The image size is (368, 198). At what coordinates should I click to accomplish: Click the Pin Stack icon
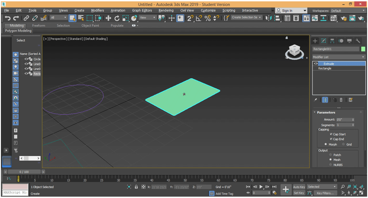[316, 100]
